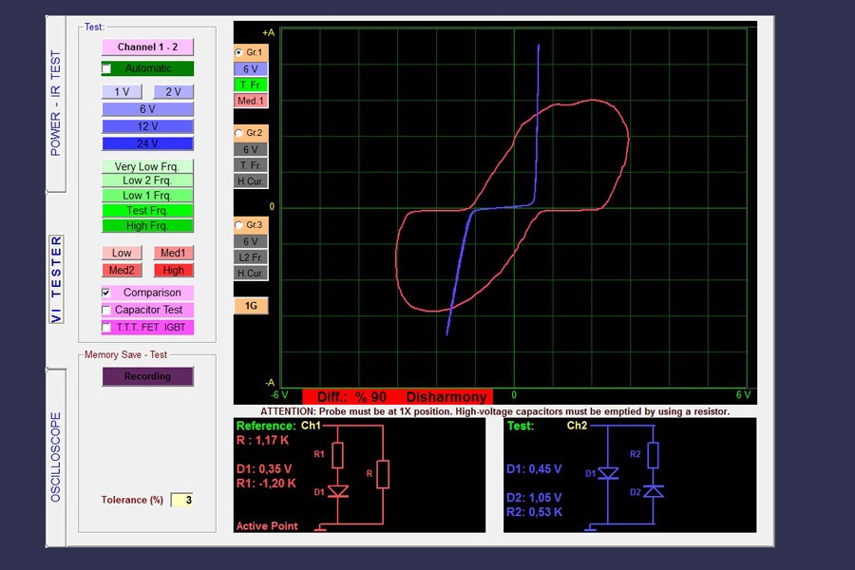Click the D2 diode symbol in Ch2 circuit
The width and height of the screenshot is (855, 570).
click(x=654, y=491)
